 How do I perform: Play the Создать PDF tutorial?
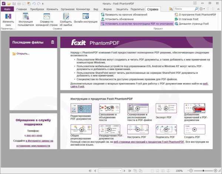(x=195, y=129)
